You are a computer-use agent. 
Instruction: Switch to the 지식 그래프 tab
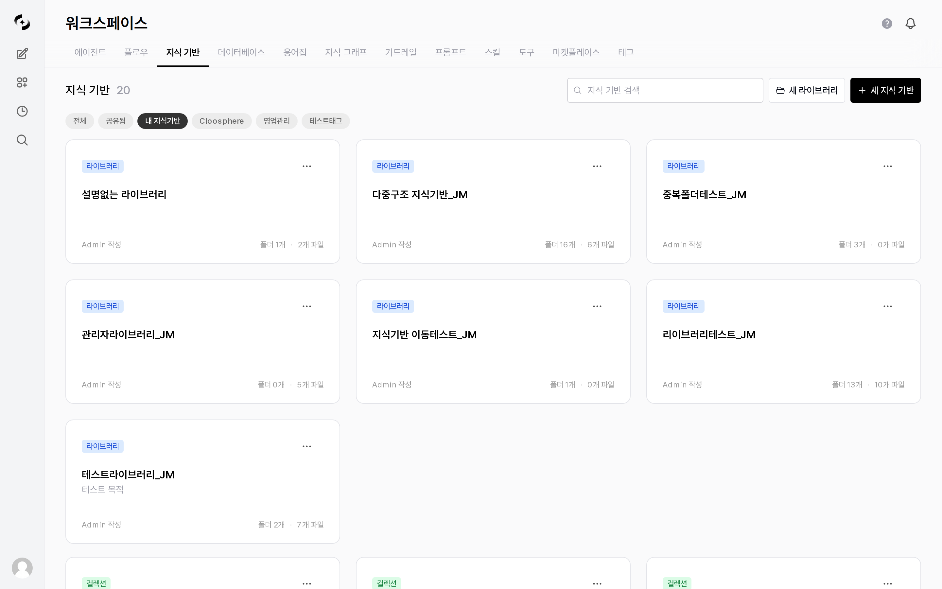[x=346, y=53]
